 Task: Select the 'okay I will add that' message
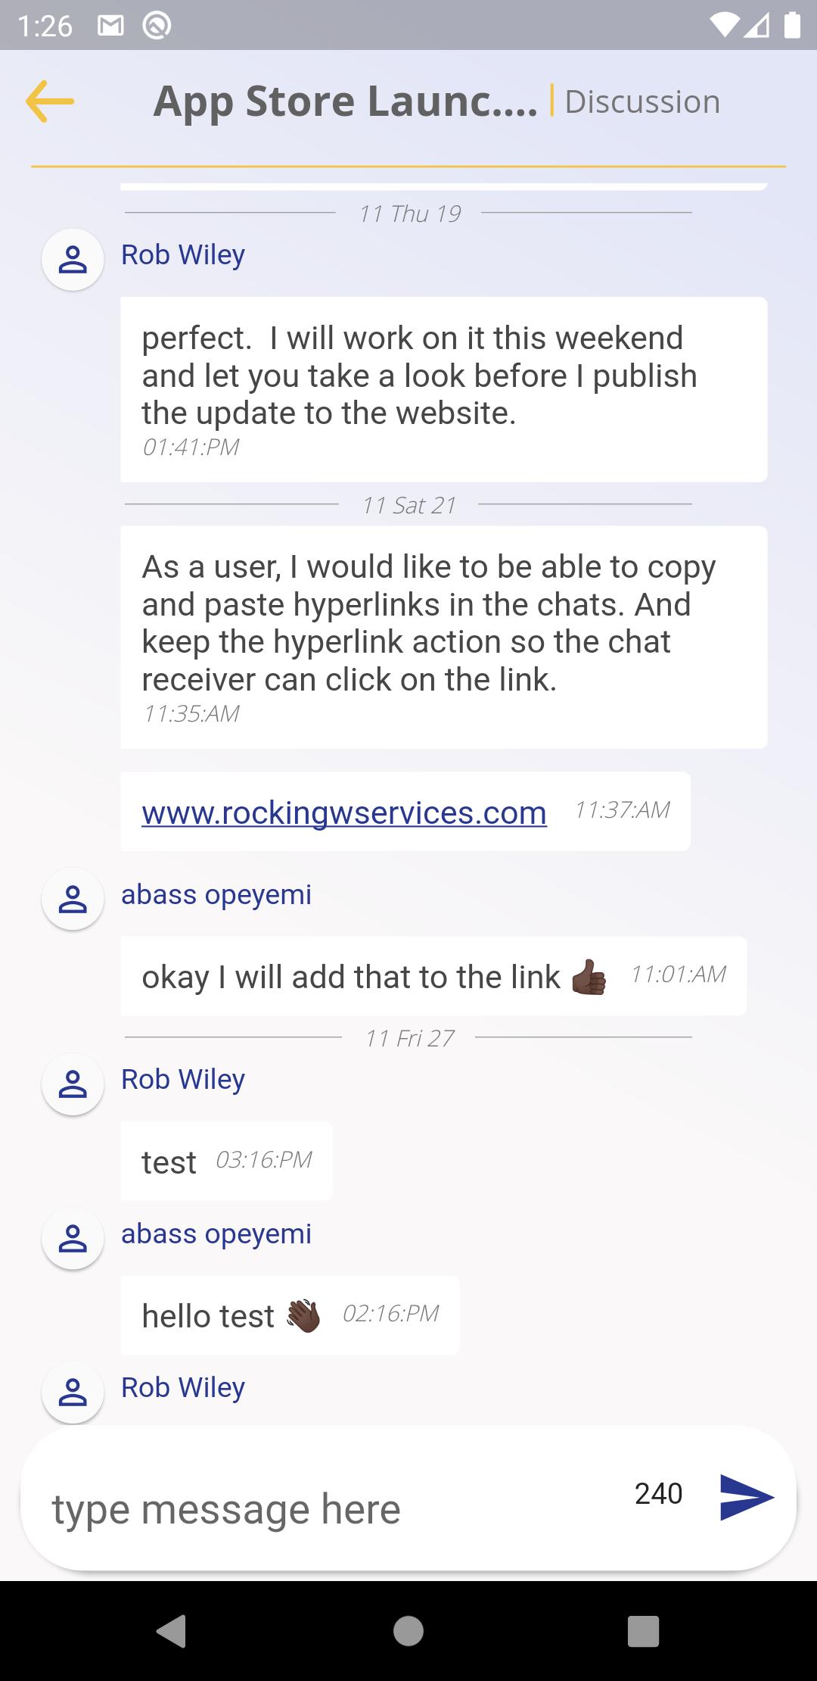[433, 976]
